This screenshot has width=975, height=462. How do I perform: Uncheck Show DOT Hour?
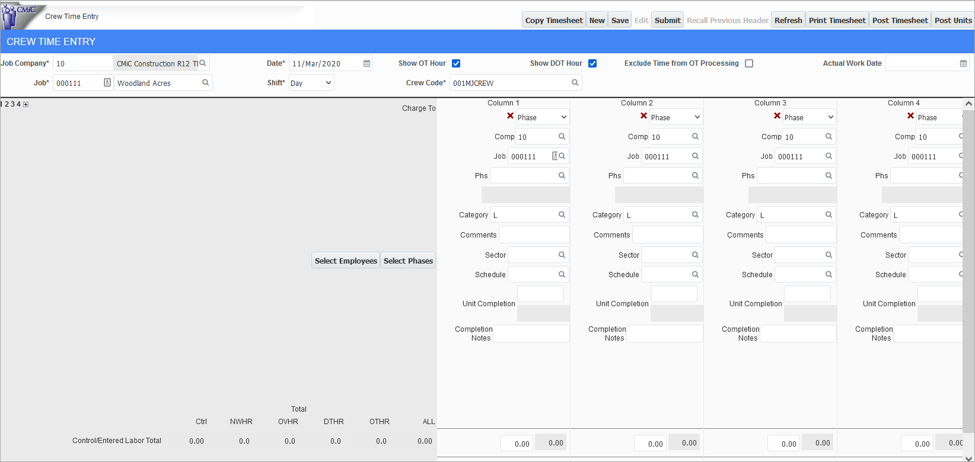click(x=592, y=63)
